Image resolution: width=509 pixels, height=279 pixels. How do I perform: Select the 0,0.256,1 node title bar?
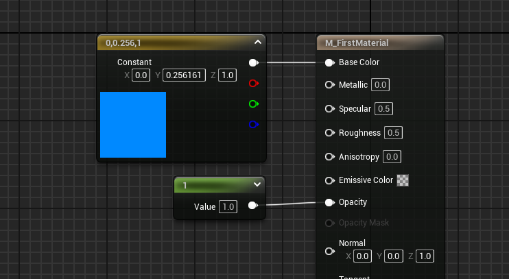click(182, 43)
